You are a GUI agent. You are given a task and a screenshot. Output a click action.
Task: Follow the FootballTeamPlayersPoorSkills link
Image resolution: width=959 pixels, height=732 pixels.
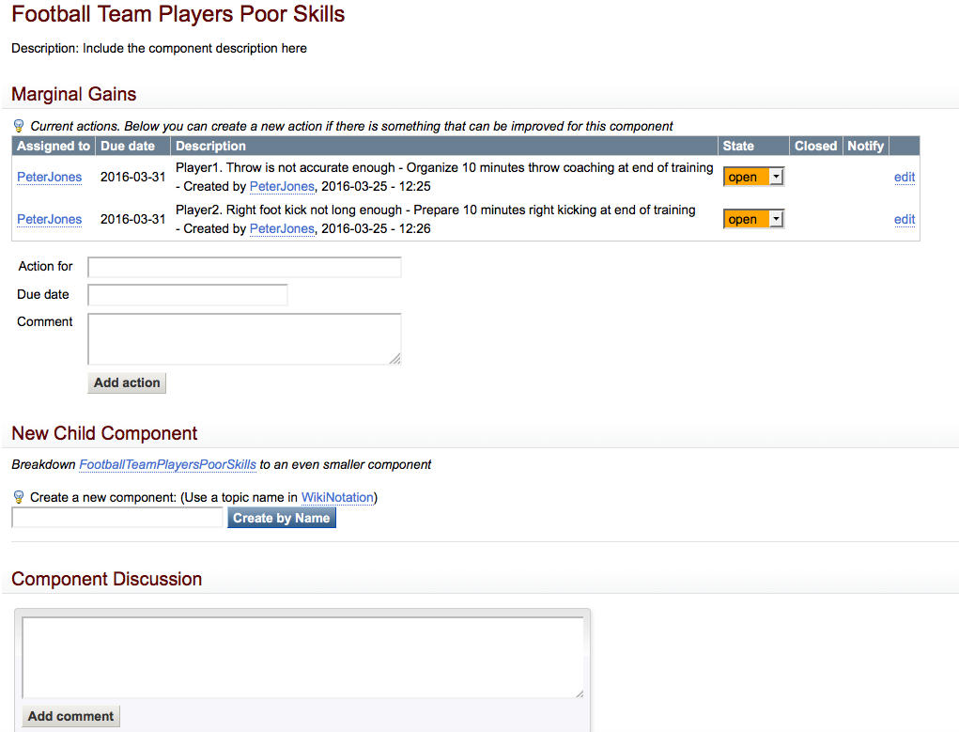[x=167, y=464]
